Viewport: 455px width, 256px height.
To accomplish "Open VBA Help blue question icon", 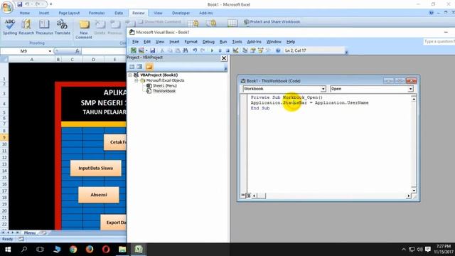I will coord(278,50).
